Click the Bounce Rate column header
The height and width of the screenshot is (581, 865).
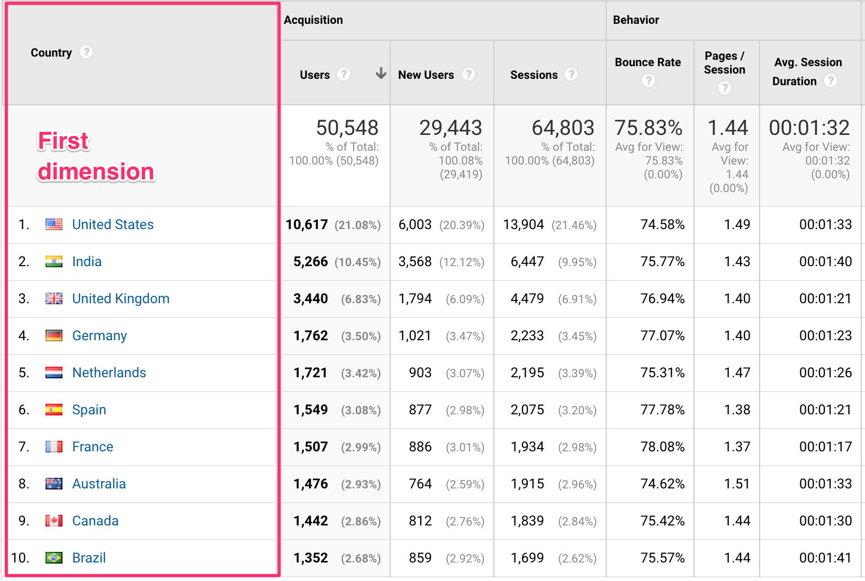(647, 62)
